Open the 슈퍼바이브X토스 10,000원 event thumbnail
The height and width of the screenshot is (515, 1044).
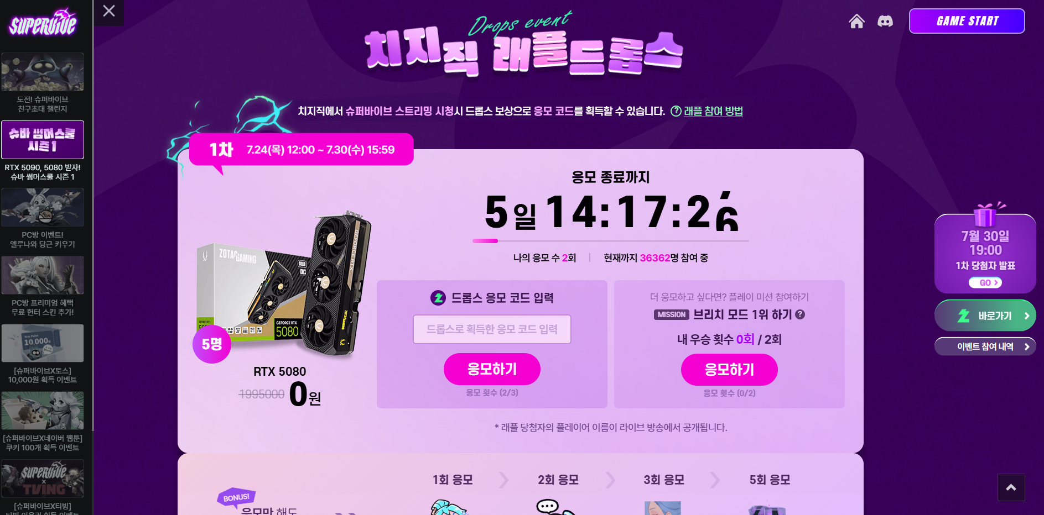click(x=43, y=343)
